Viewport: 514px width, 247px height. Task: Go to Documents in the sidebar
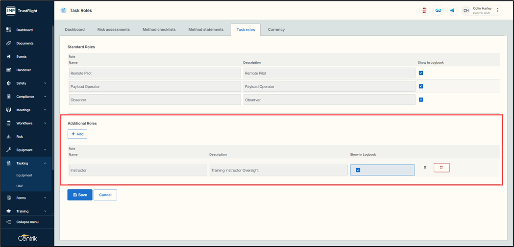coord(25,43)
